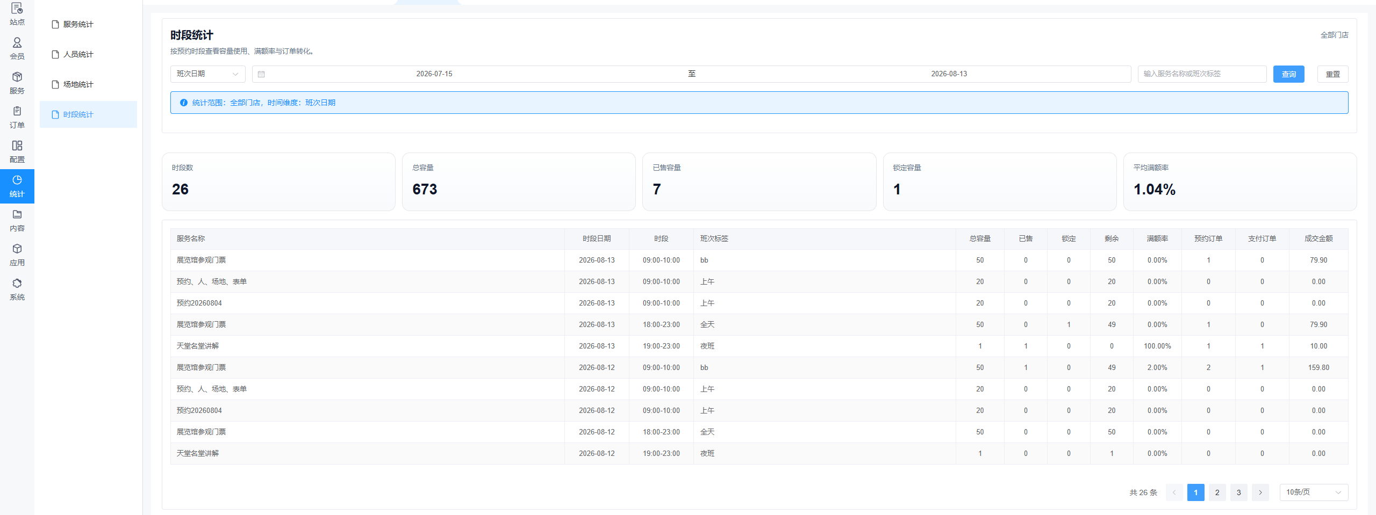This screenshot has width=1376, height=515.
Task: Open the 服务统计 menu item
Action: click(x=88, y=24)
